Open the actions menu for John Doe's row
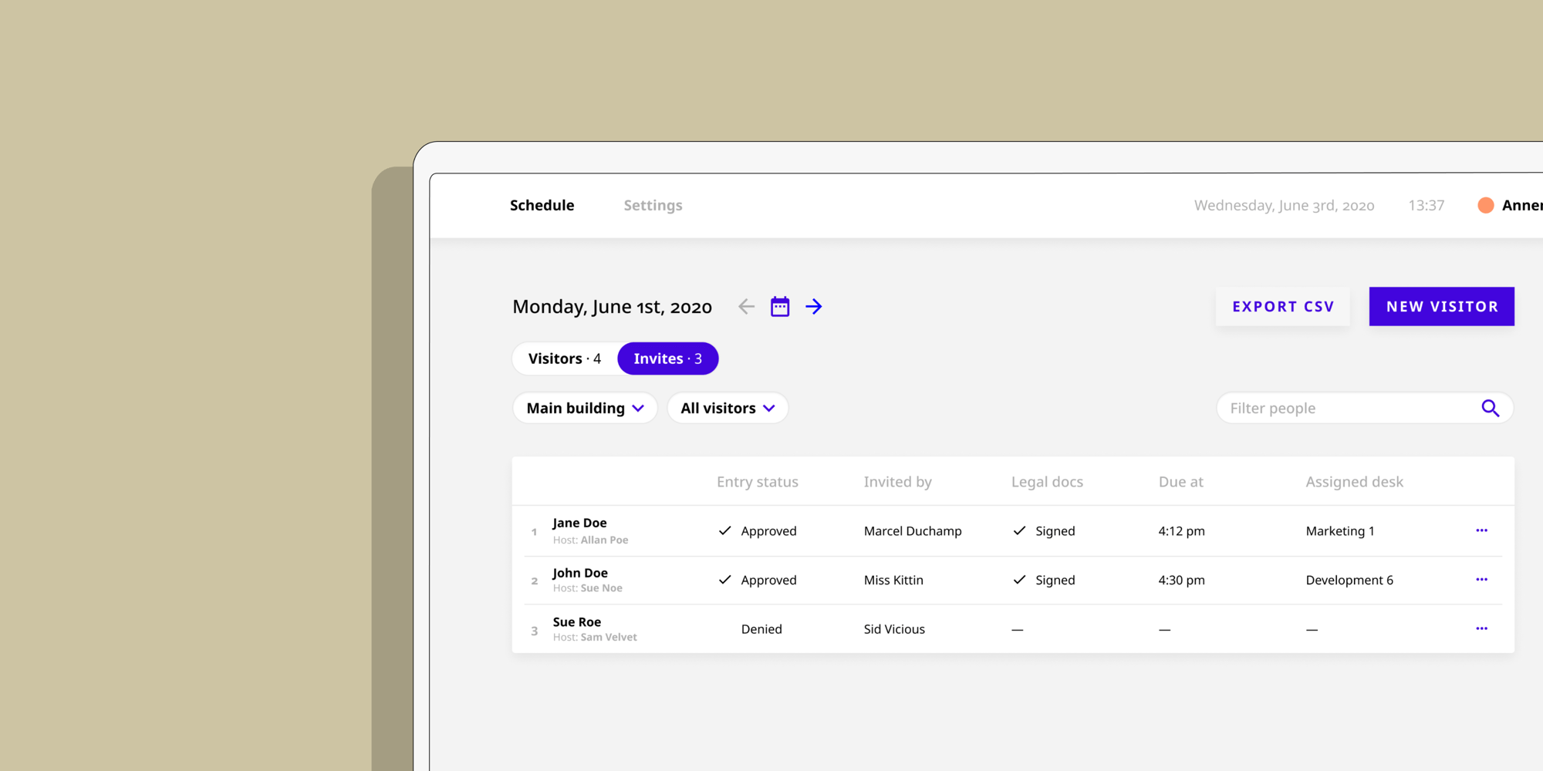 (1481, 579)
